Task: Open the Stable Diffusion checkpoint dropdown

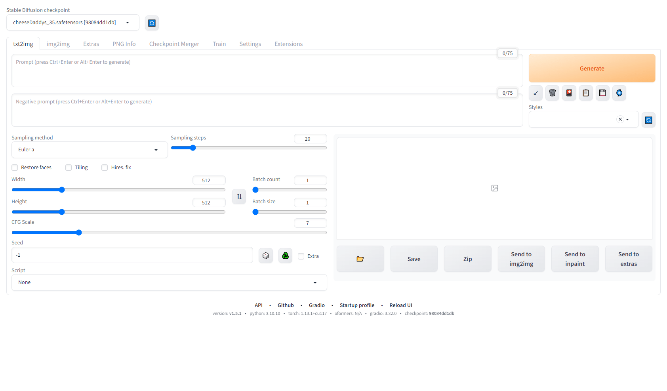Action: pos(72,23)
